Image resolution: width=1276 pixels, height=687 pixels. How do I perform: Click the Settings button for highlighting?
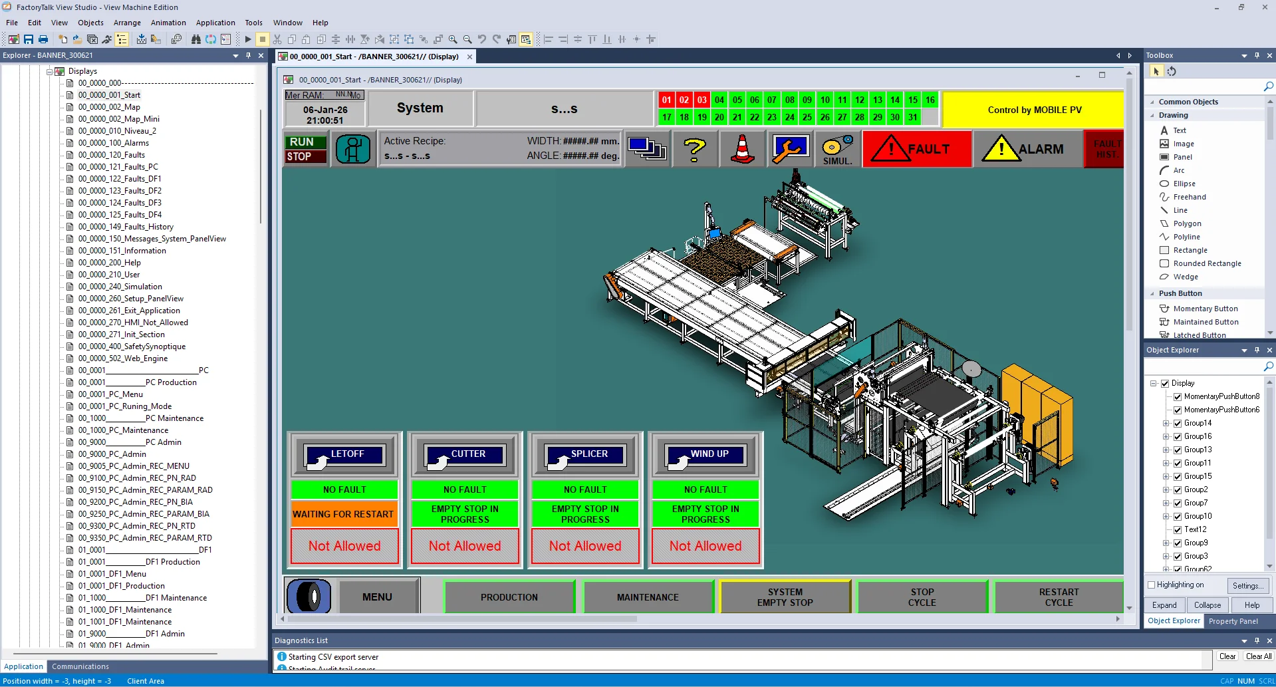(1247, 585)
